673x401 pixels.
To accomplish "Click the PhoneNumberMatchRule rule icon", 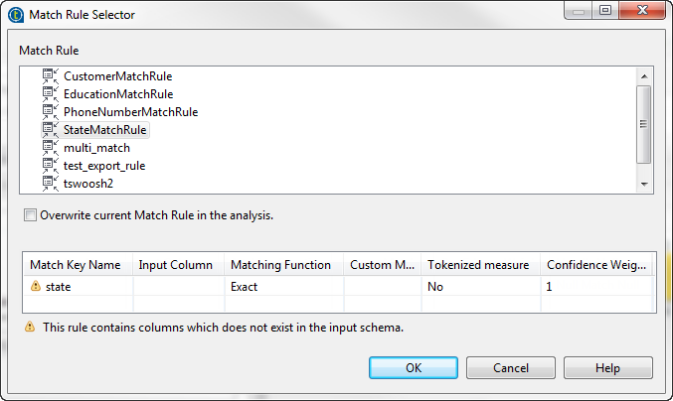I will (51, 111).
